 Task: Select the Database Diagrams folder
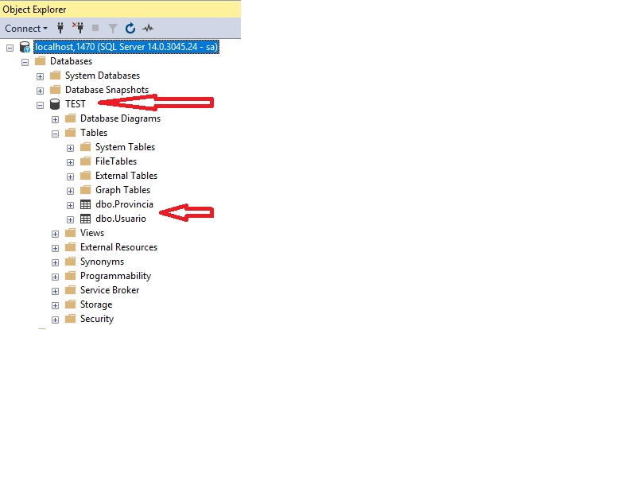120,118
